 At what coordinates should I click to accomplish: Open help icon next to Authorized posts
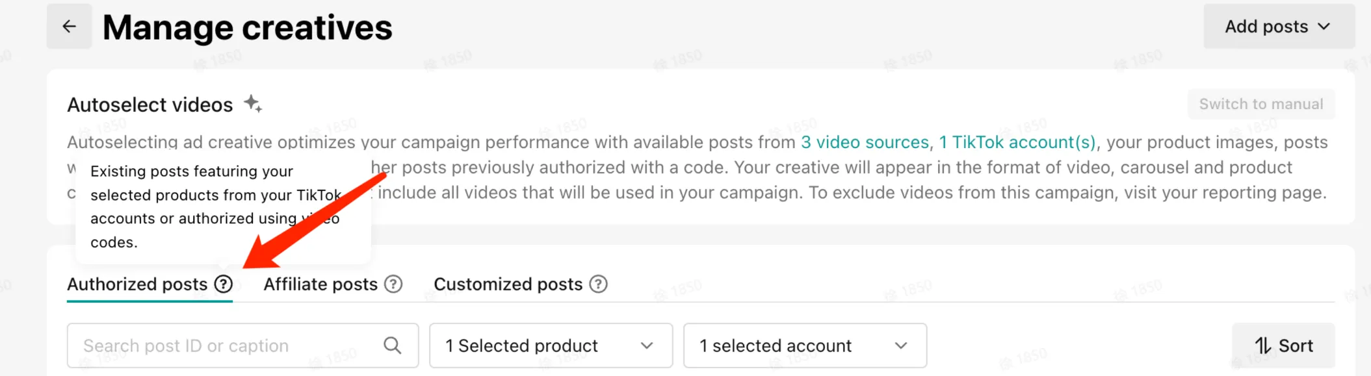[x=224, y=284]
